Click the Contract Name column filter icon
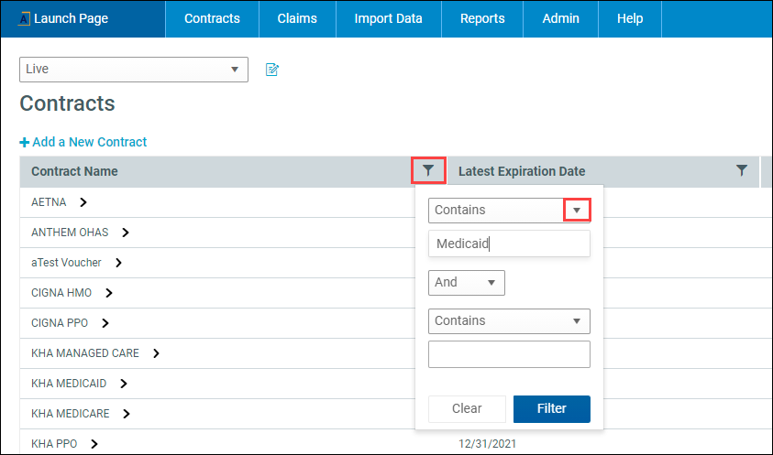The image size is (773, 455). (428, 170)
